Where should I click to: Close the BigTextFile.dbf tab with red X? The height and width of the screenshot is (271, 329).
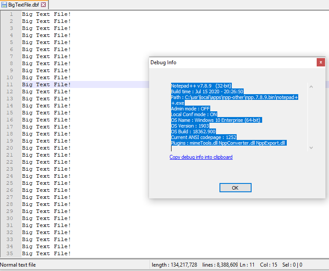point(44,4)
